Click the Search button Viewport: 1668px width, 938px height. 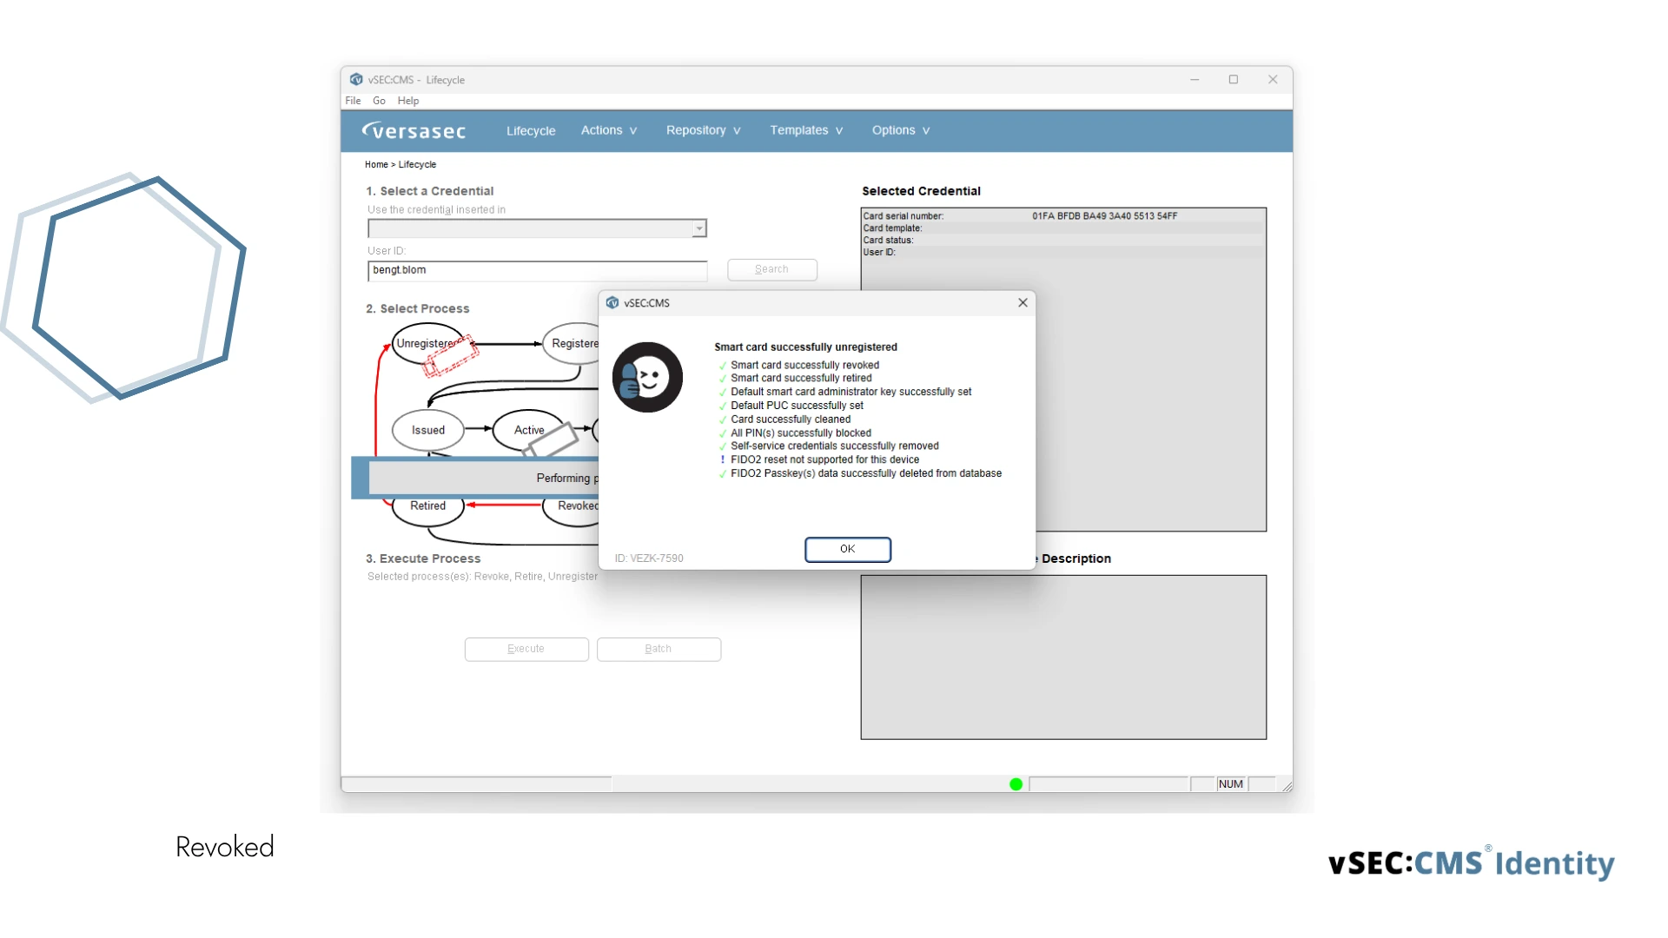pos(771,269)
